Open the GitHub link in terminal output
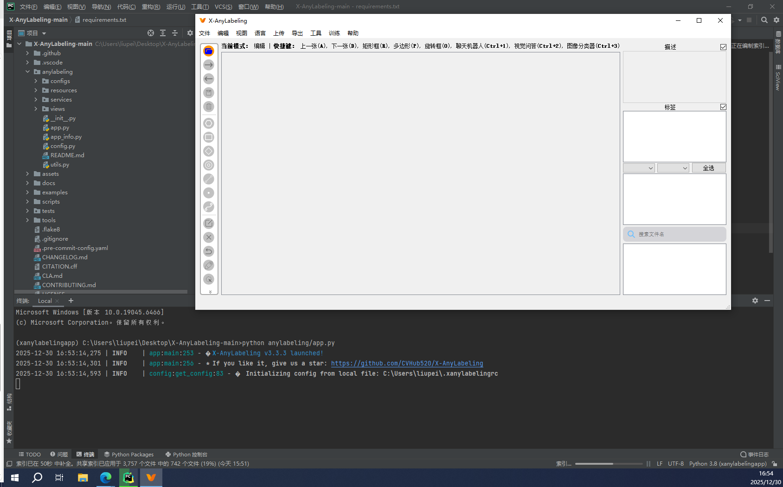Image resolution: width=783 pixels, height=487 pixels. pos(407,364)
